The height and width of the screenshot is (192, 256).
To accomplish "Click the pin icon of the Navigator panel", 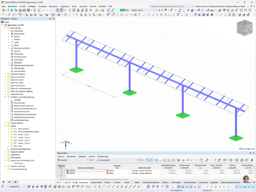I will [50, 19].
